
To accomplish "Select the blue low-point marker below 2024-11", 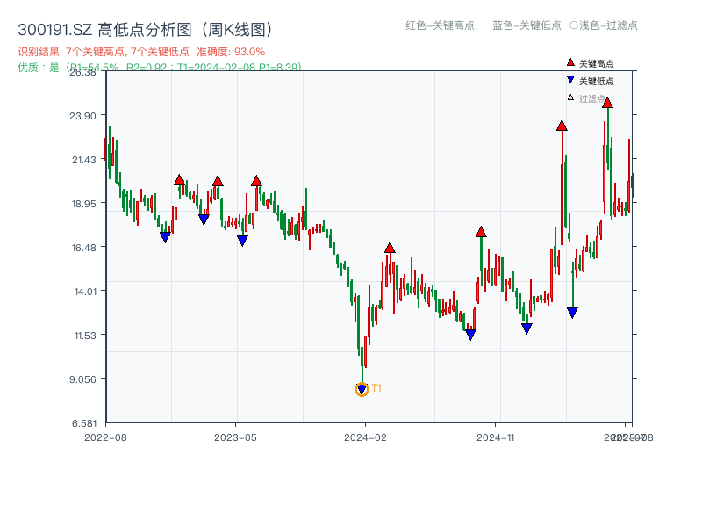I will click(x=526, y=328).
